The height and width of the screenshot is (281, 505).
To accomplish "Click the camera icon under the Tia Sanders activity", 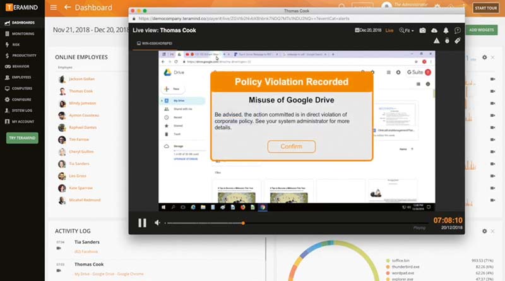I will (59, 248).
